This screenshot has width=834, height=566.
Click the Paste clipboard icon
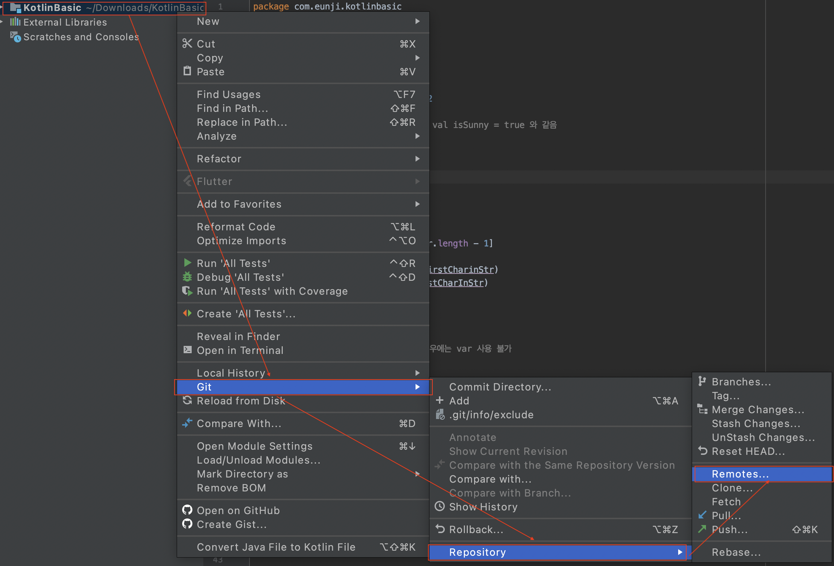coord(187,71)
